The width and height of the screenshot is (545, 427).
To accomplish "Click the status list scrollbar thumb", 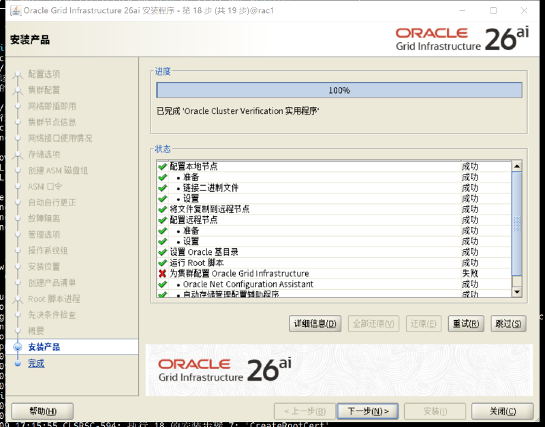I will 517,224.
